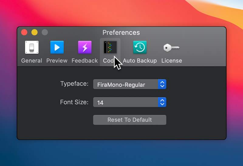Click the Preferences window title

[x=121, y=32]
